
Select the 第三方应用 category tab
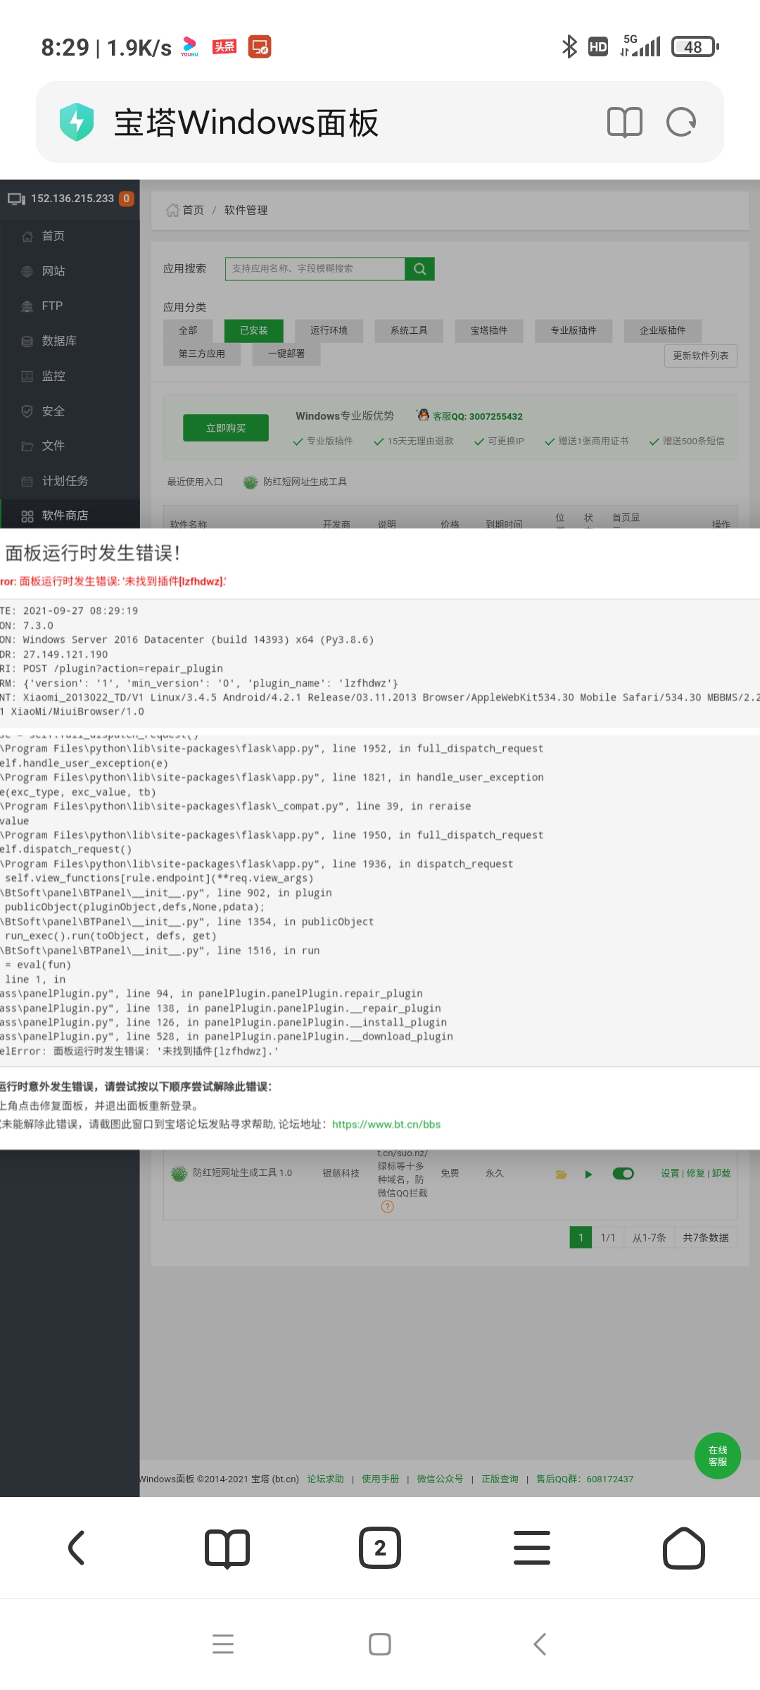202,353
